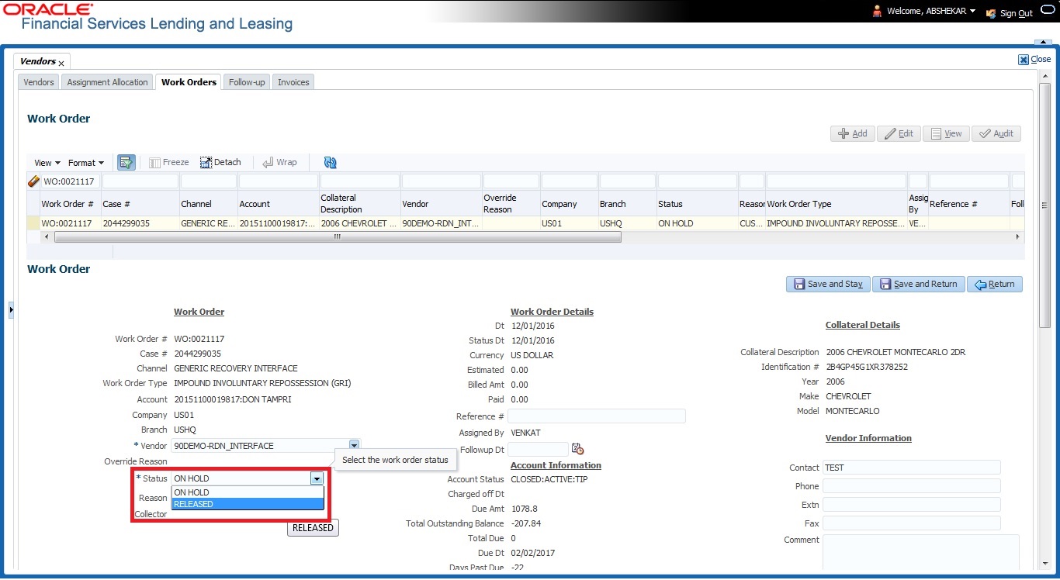
Task: Expand the collapsed left side panel arrow
Action: (11, 310)
